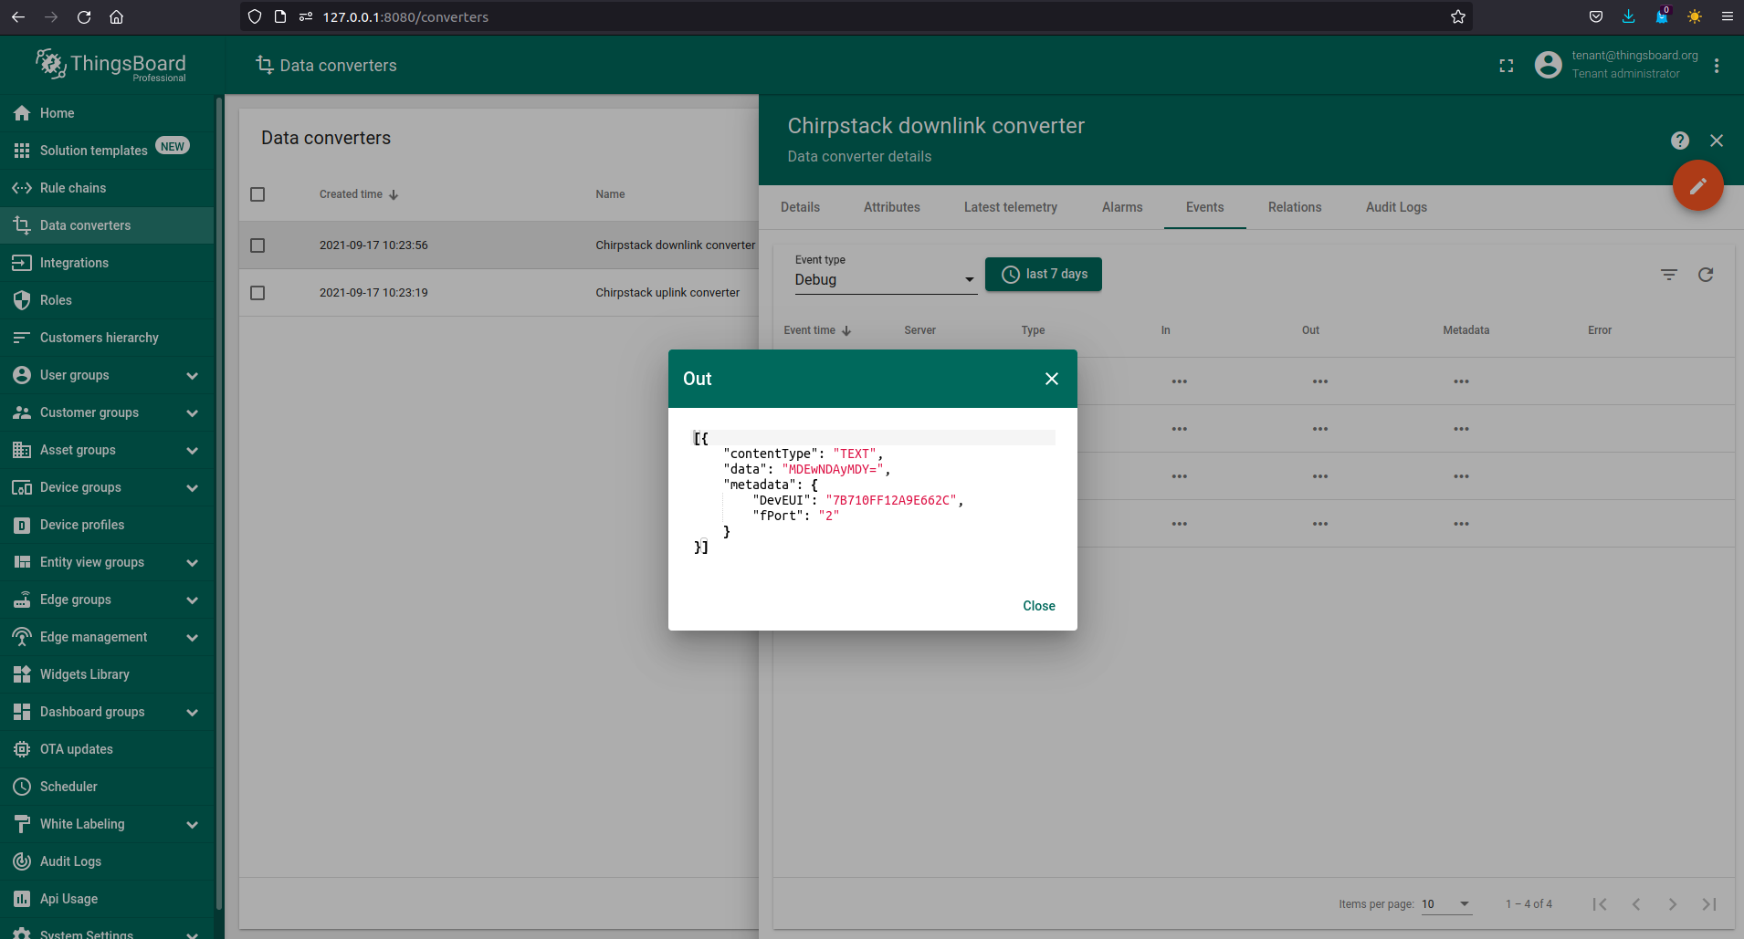Click the help question mark icon
The width and height of the screenshot is (1744, 939).
tap(1680, 141)
